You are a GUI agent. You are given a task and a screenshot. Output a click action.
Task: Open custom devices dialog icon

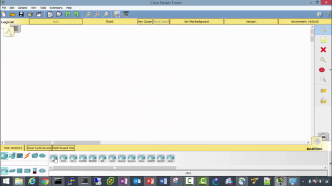click(x=126, y=14)
